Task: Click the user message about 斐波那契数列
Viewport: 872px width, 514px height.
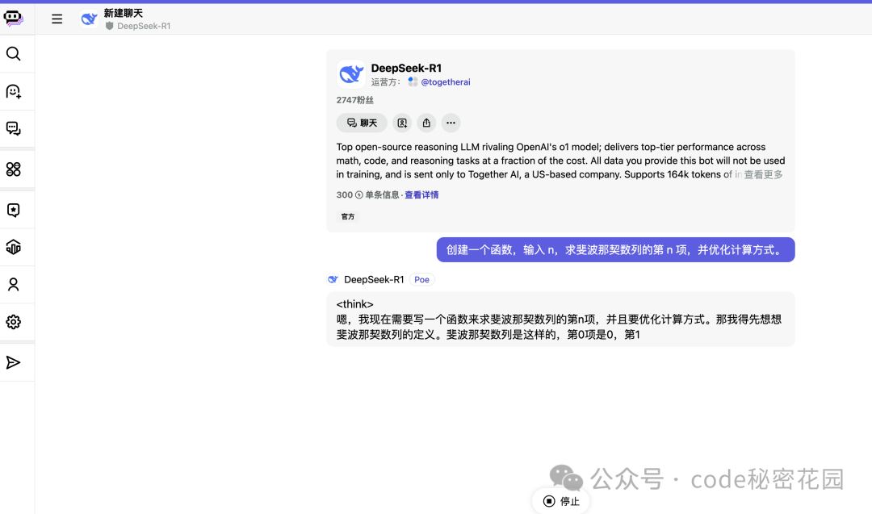Action: coord(615,250)
